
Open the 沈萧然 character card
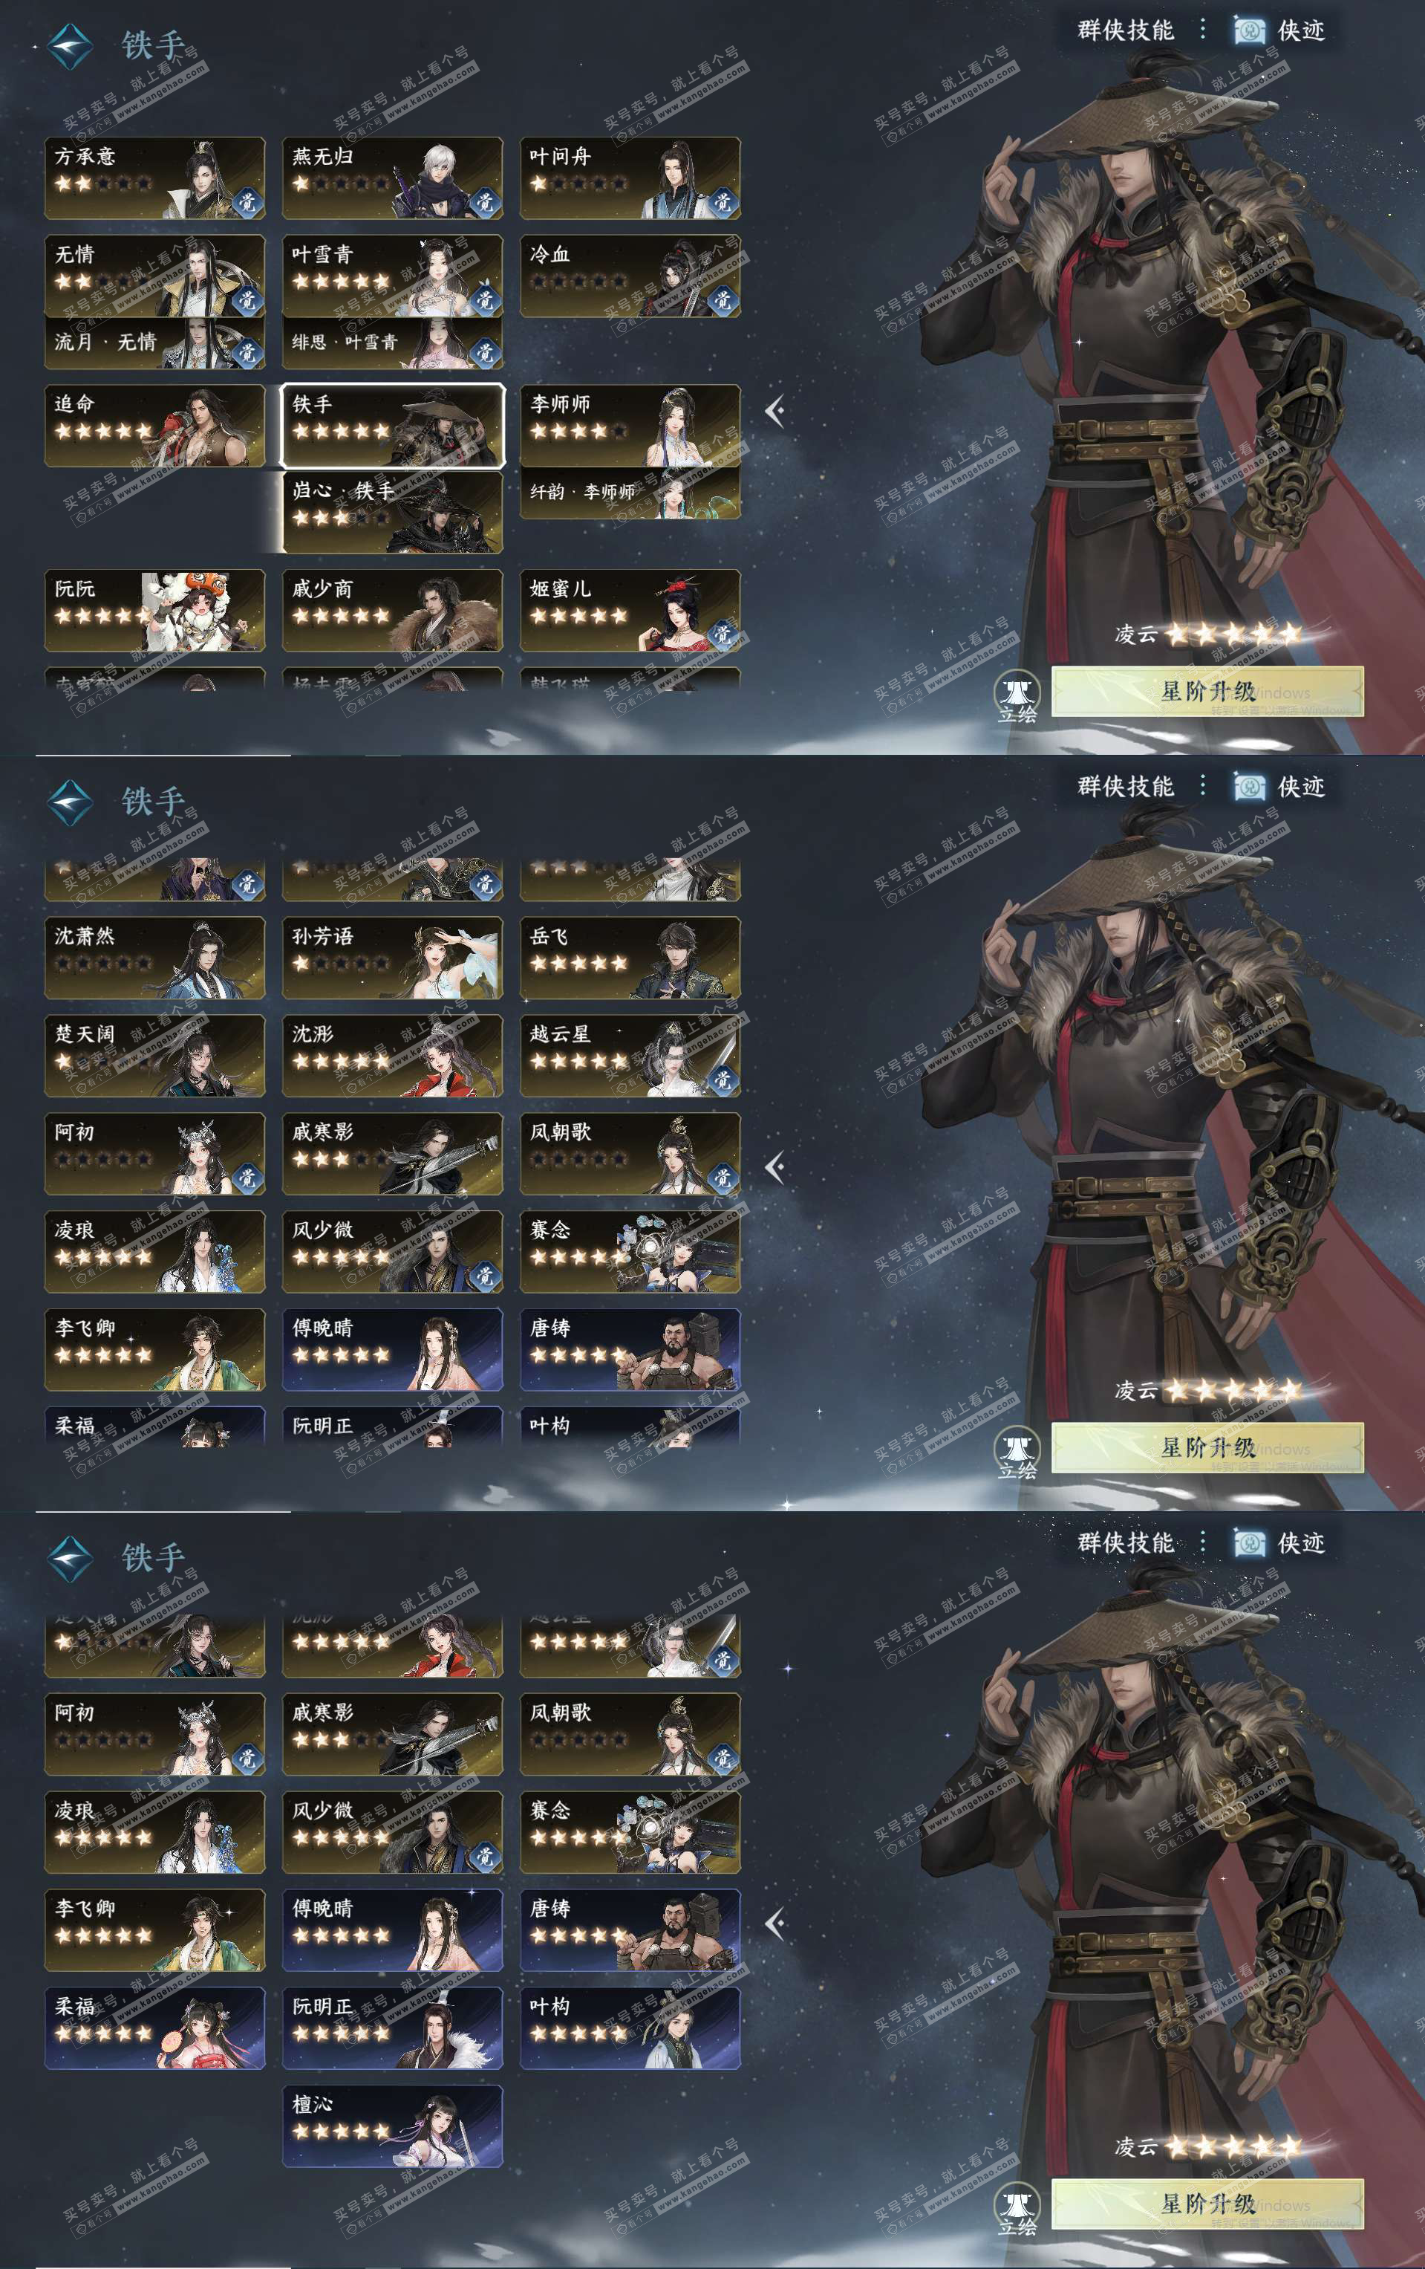[154, 958]
